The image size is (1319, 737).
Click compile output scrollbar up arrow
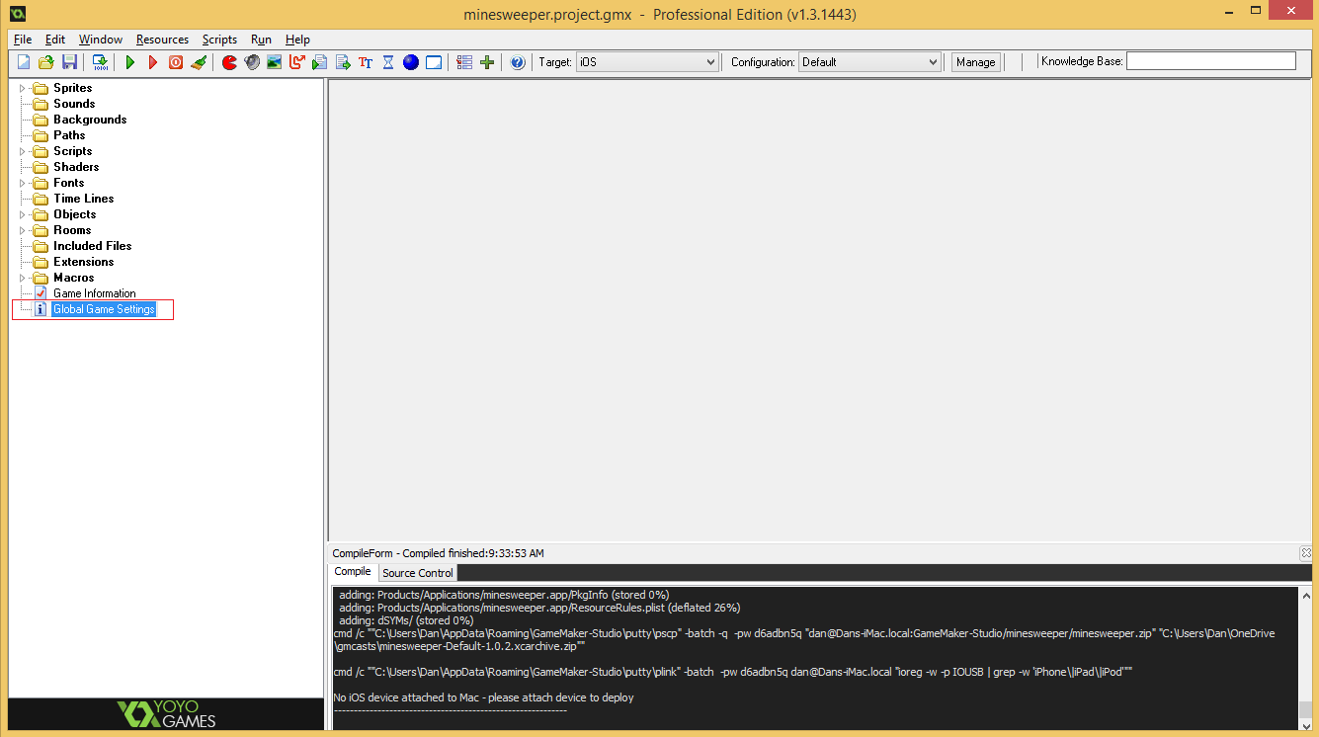tap(1305, 596)
